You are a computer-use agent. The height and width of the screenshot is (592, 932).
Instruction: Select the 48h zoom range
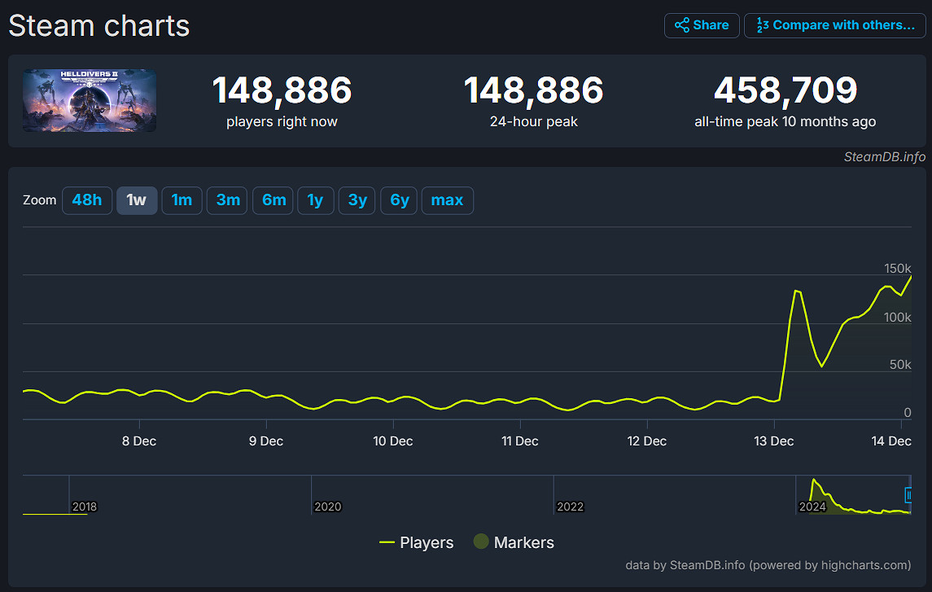(87, 200)
